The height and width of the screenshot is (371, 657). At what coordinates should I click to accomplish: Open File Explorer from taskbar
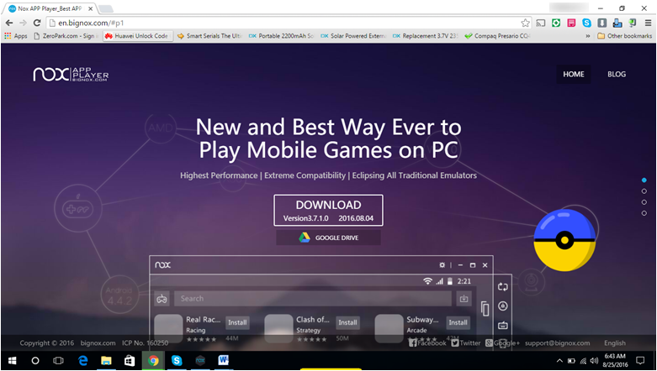coord(106,361)
